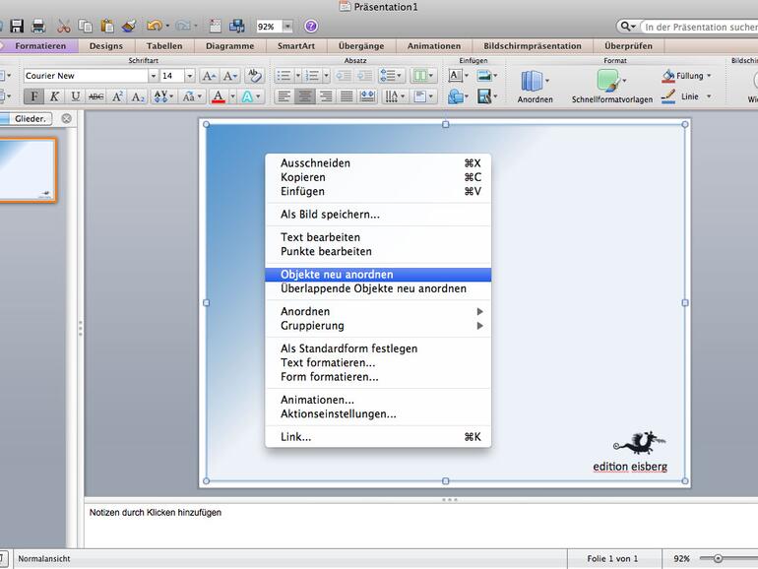Click the text effects A swatch
The image size is (758, 569).
point(247,96)
